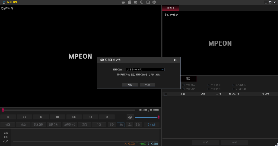278x146 pixels.
Task: Switch to the 후방 1 tab
Action: click(x=170, y=8)
